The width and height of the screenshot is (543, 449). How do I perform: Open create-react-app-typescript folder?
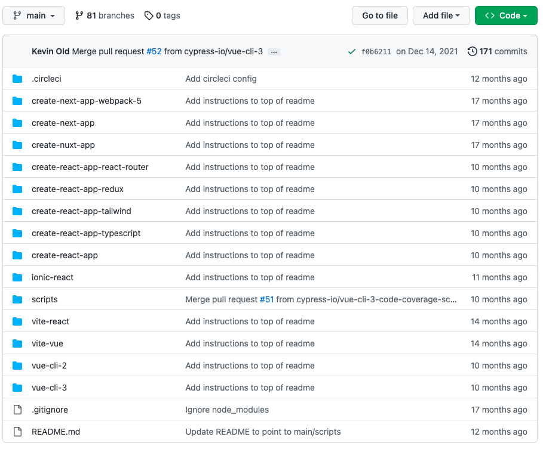[x=86, y=233]
